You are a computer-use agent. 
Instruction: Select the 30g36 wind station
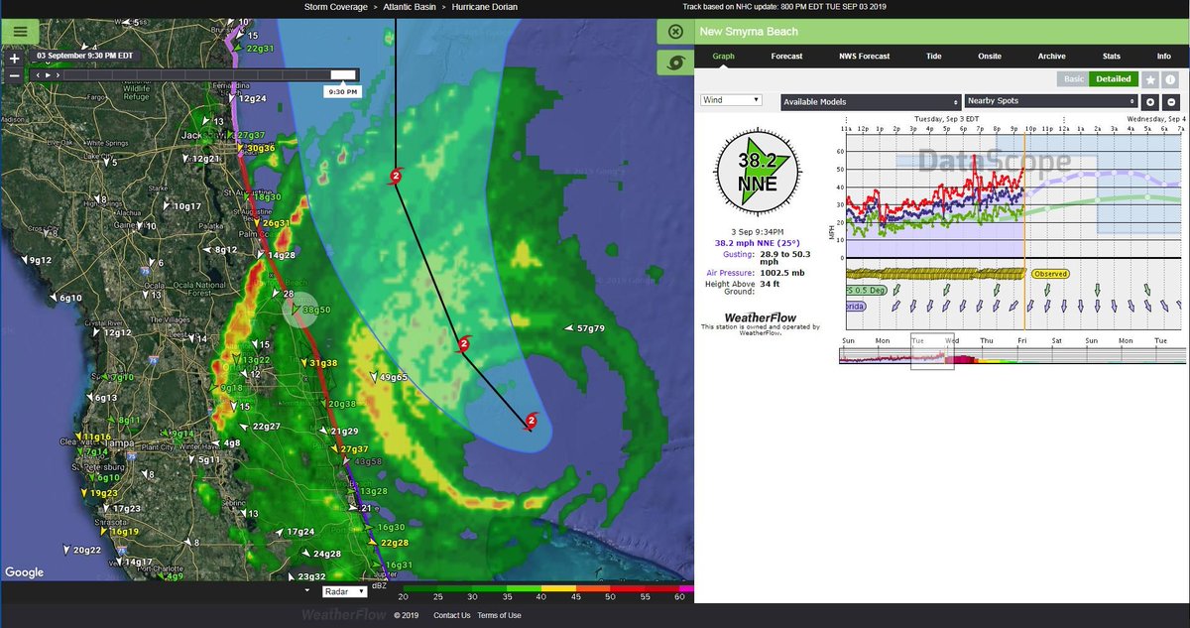pyautogui.click(x=255, y=149)
